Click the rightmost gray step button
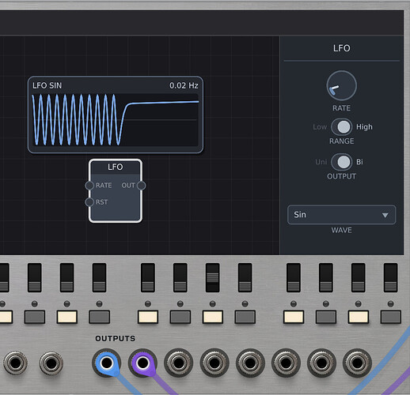This screenshot has height=395, width=410. 391,317
